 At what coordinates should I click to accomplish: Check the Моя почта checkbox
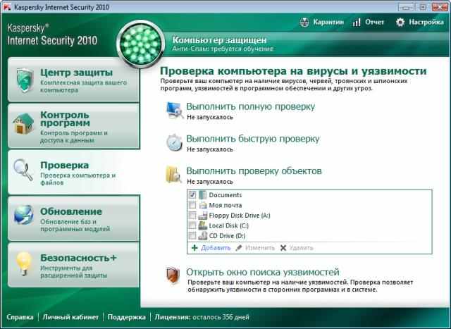click(192, 205)
